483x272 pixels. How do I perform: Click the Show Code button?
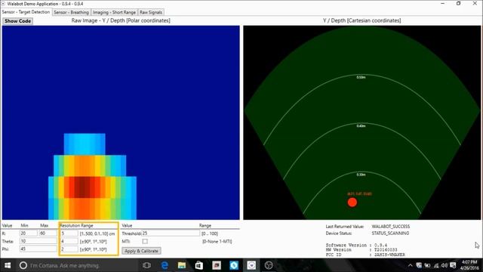point(17,21)
